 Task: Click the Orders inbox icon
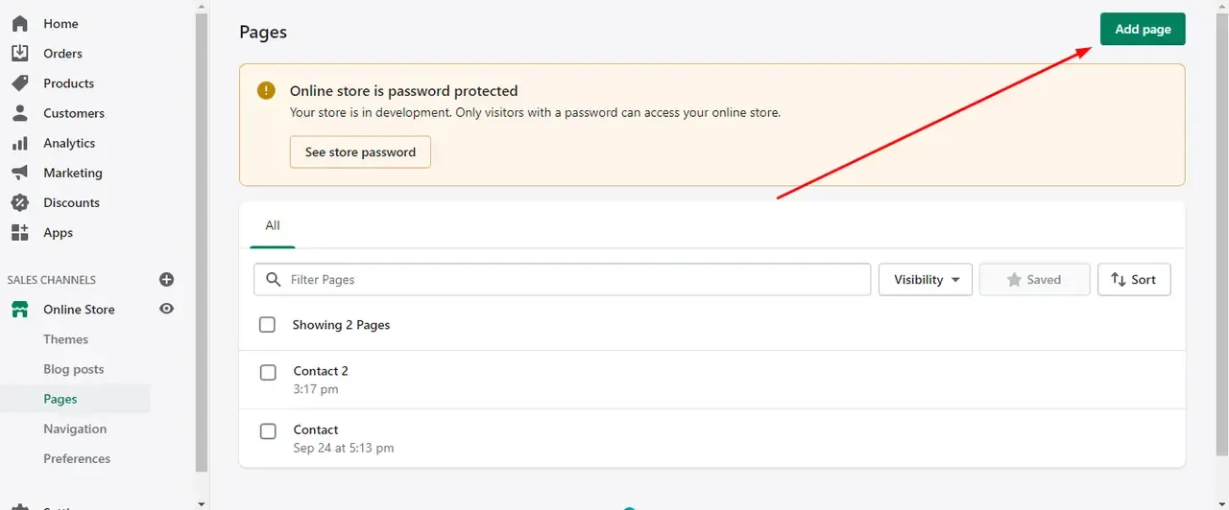(x=19, y=53)
